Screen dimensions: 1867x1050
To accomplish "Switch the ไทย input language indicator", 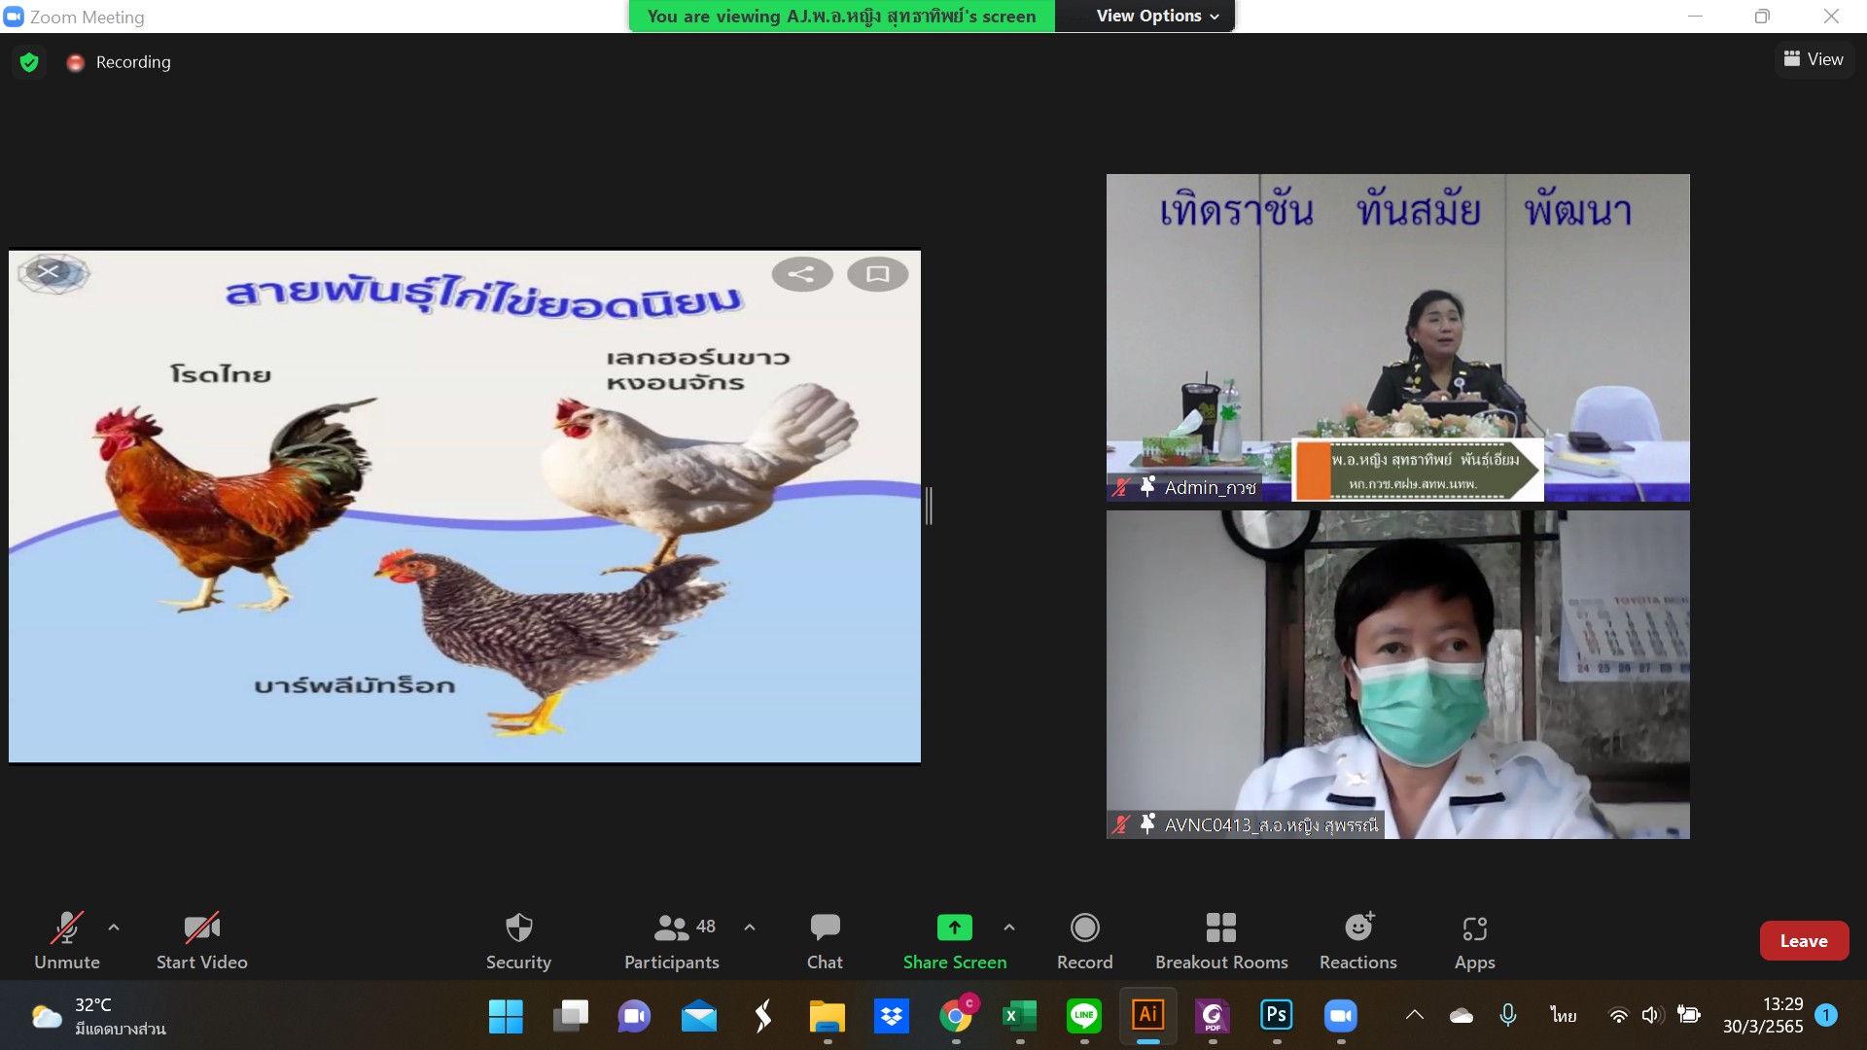I will point(1563,1016).
